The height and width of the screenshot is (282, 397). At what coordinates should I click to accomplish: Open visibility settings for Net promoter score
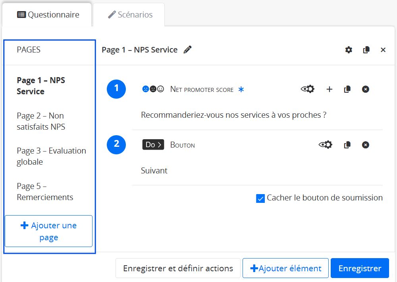click(307, 89)
